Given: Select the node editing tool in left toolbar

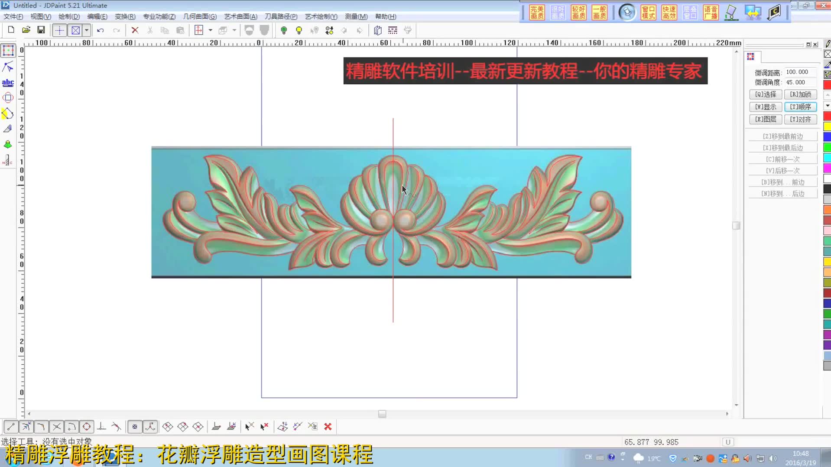Looking at the screenshot, I should [7, 66].
